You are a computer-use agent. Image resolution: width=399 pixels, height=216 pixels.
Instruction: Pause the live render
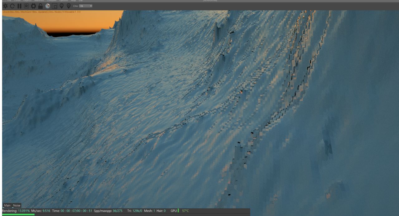click(19, 6)
